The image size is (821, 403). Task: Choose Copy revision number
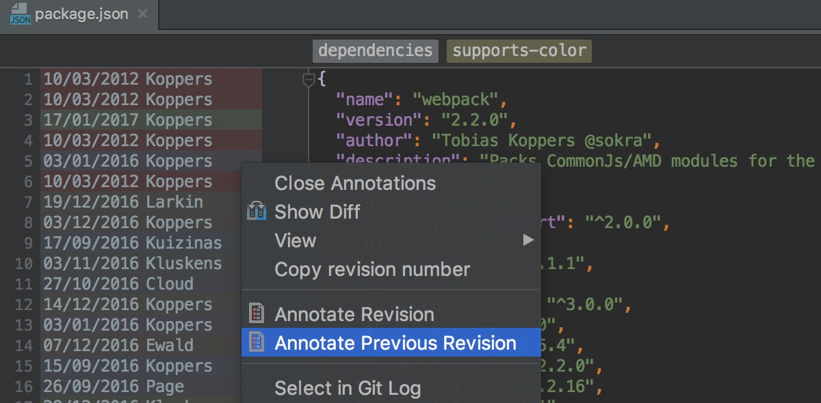[x=391, y=269]
